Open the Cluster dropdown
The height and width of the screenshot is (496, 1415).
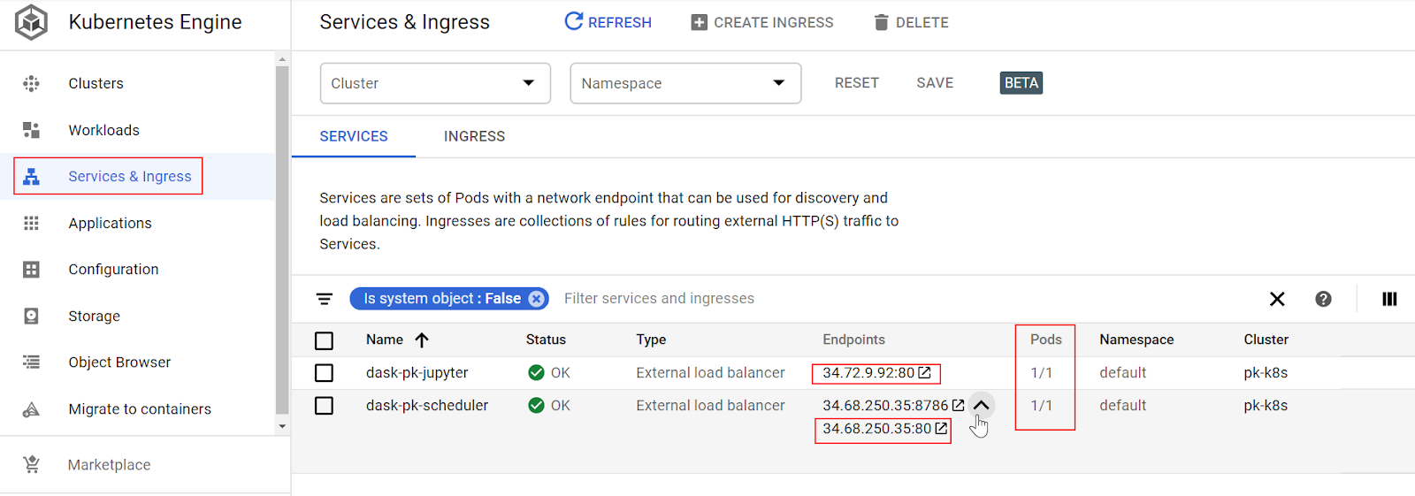click(435, 83)
